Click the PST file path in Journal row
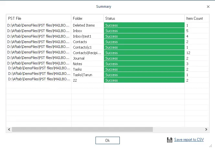 38,58
